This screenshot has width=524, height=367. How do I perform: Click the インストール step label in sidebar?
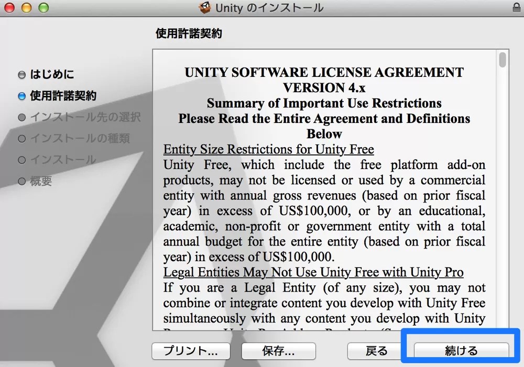[63, 160]
